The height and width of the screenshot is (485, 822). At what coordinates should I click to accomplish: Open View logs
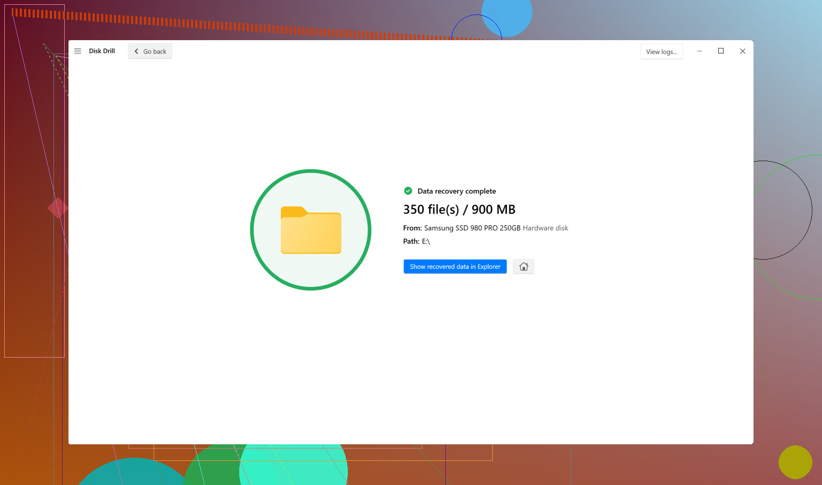661,52
